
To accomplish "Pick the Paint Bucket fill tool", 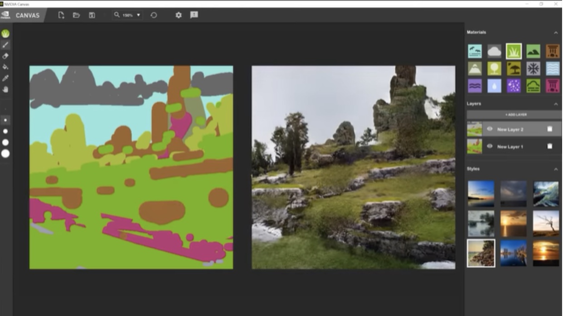I will coord(5,67).
